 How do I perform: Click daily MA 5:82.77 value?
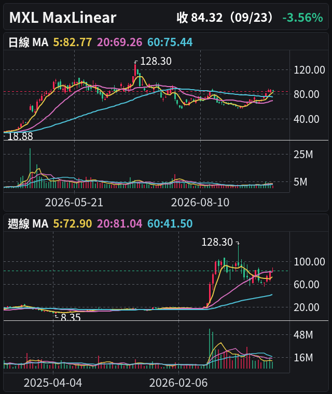pyautogui.click(x=73, y=42)
